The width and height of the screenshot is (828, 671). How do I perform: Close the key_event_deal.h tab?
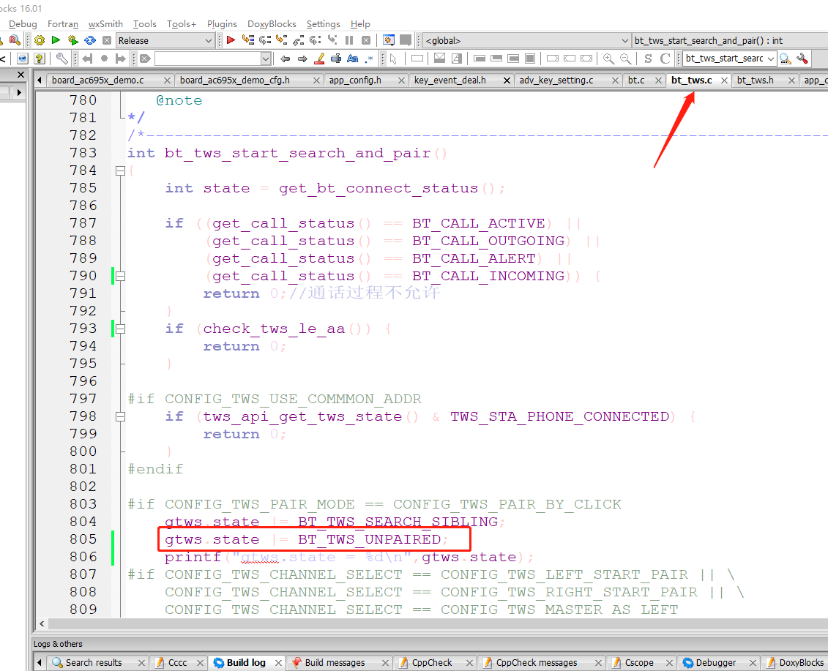507,80
